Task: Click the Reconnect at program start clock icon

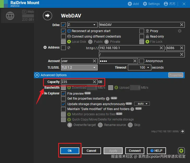Action: pyautogui.click(x=69, y=31)
